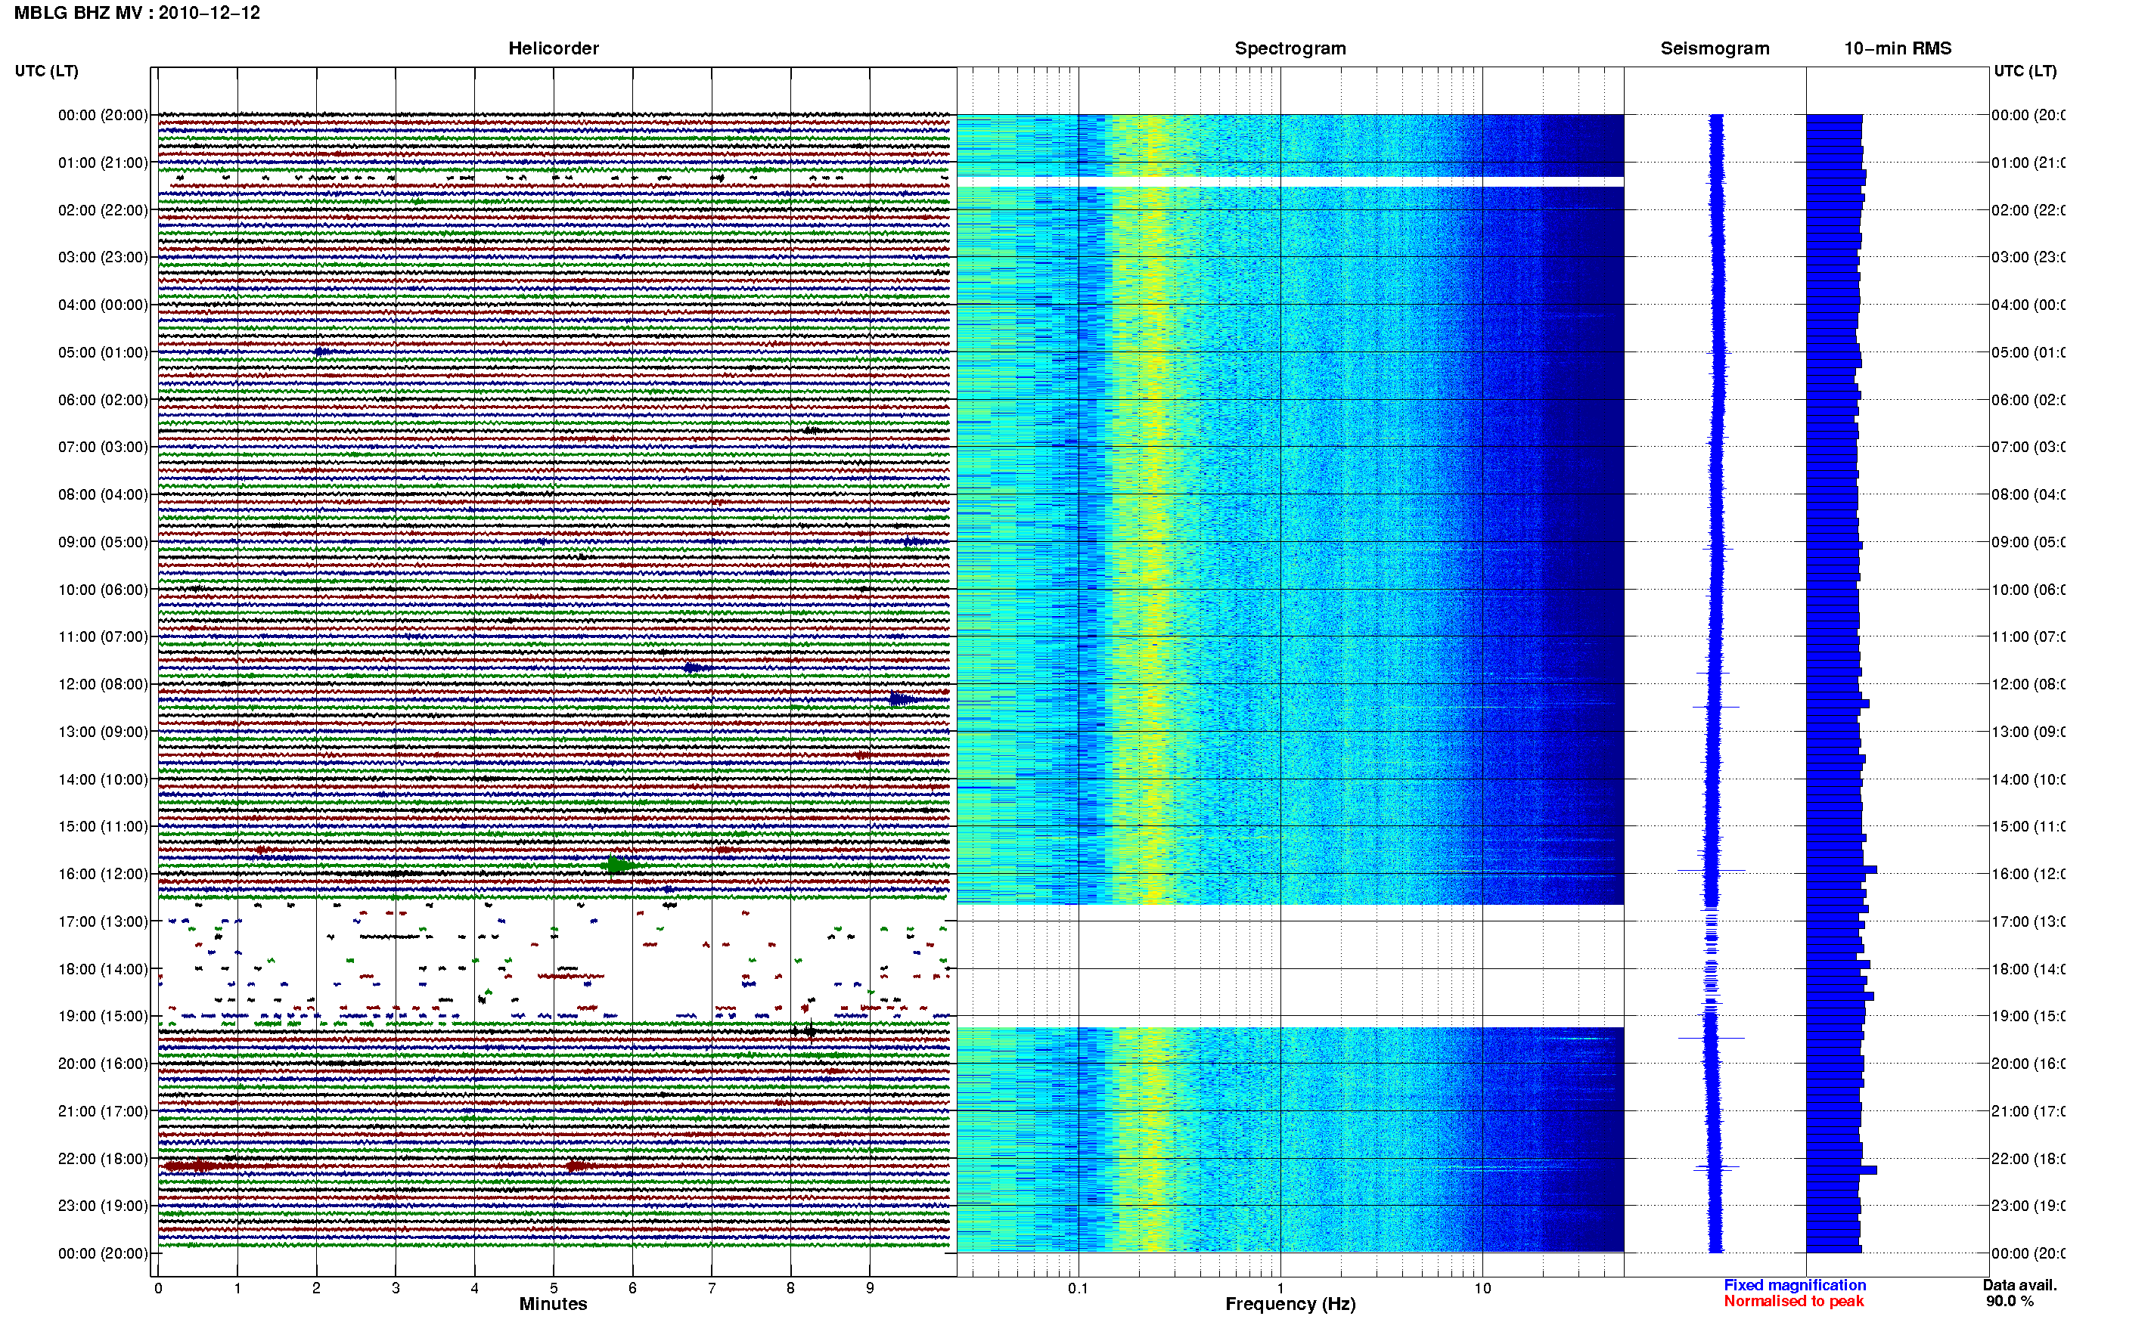The width and height of the screenshot is (2151, 1344).
Task: Pick left axis label "06:00 (02:00)"
Action: [x=103, y=400]
